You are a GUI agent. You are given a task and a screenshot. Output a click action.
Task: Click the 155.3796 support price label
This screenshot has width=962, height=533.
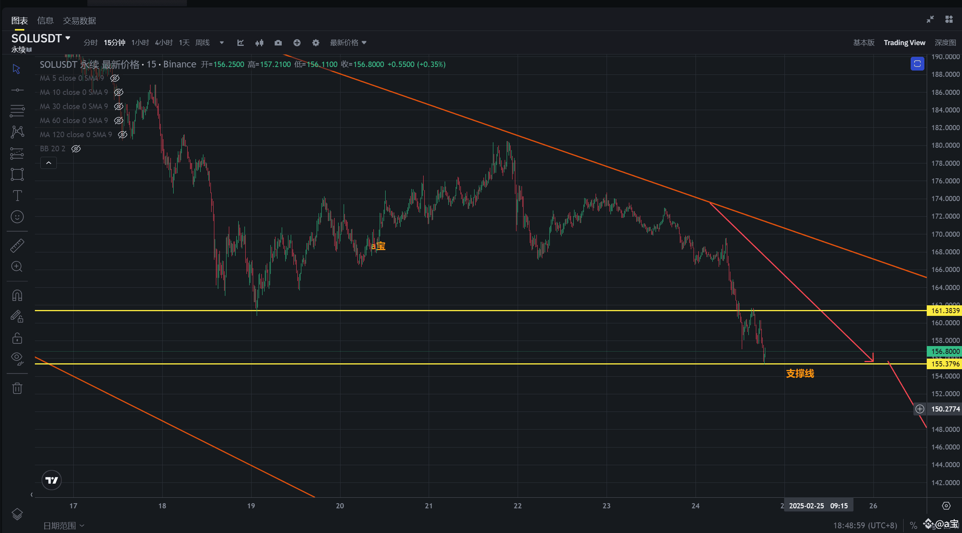[x=945, y=364]
